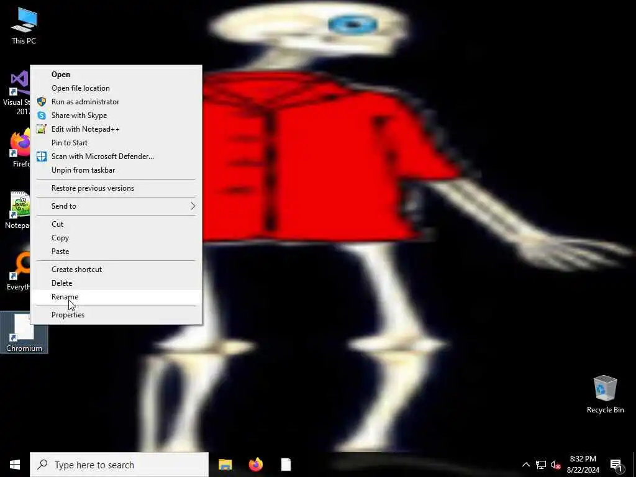Click the Show desktop strip at taskbar edge
This screenshot has width=636, height=477.
pos(634,465)
